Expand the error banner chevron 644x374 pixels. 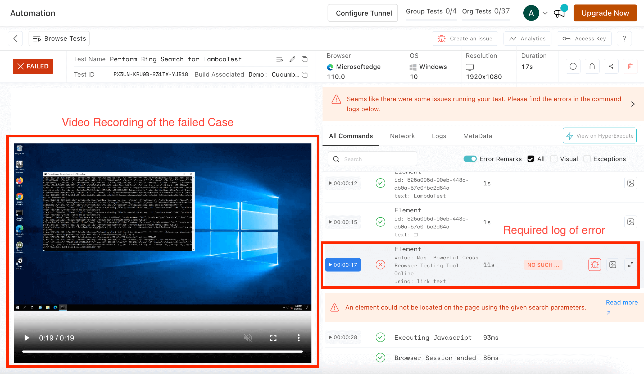click(633, 104)
